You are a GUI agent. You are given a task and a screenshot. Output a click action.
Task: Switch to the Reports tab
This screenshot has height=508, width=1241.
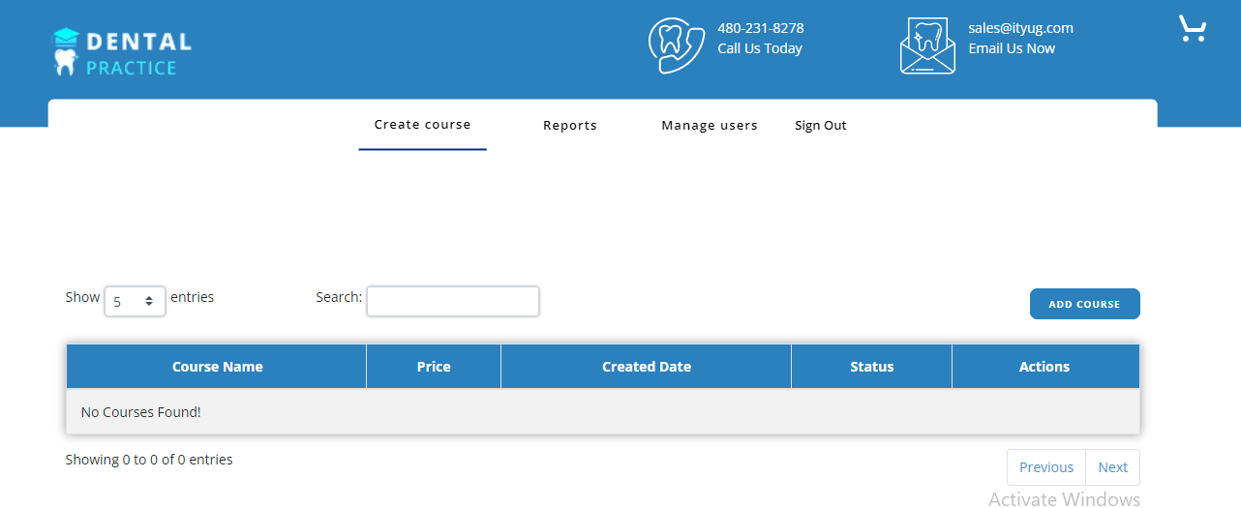(569, 126)
